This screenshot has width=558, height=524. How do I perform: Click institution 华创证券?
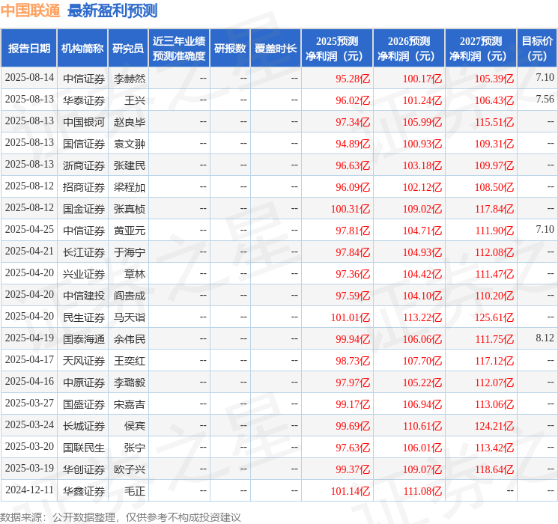[84, 469]
